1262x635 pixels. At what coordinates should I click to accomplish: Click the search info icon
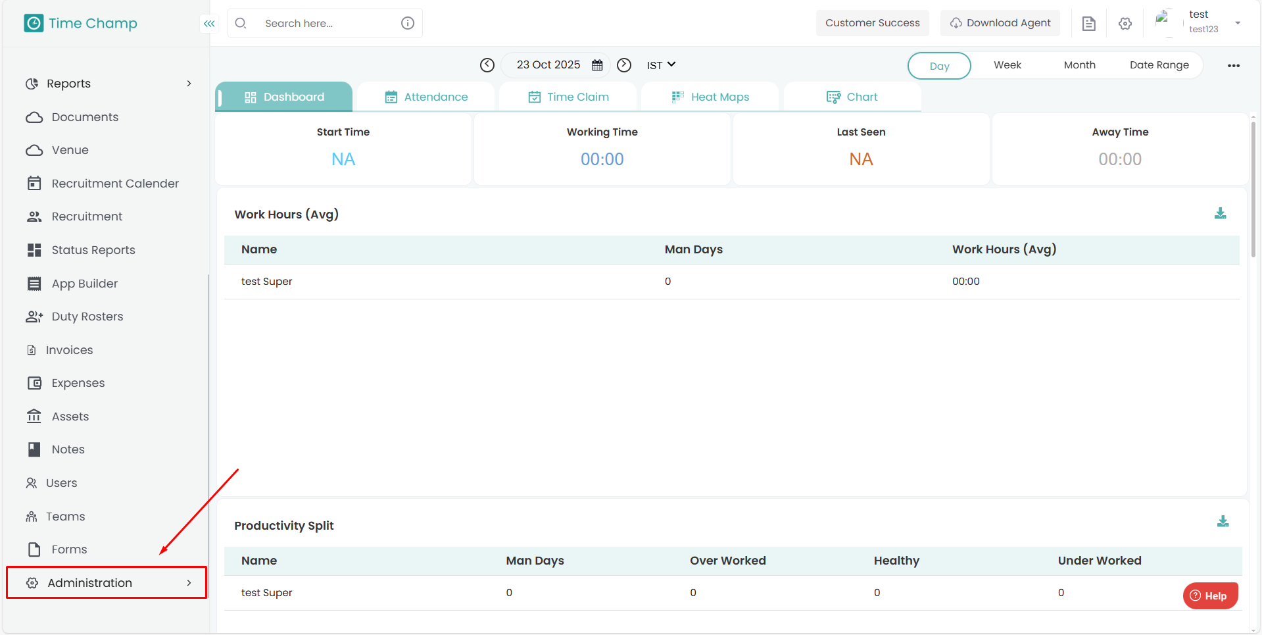(408, 23)
